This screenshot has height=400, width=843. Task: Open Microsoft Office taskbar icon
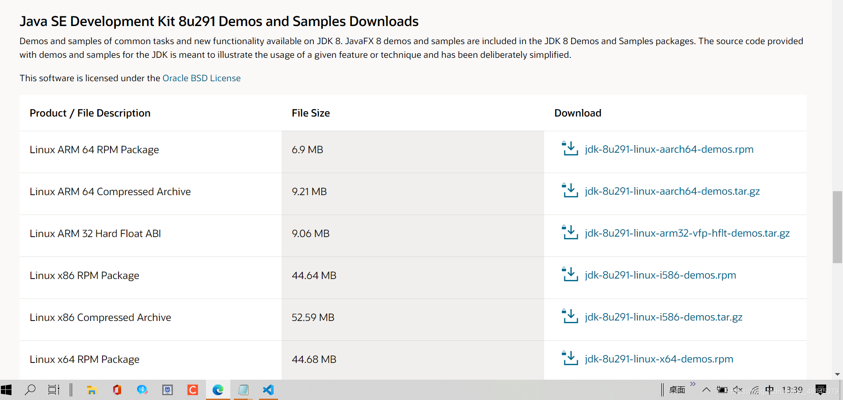pos(117,390)
